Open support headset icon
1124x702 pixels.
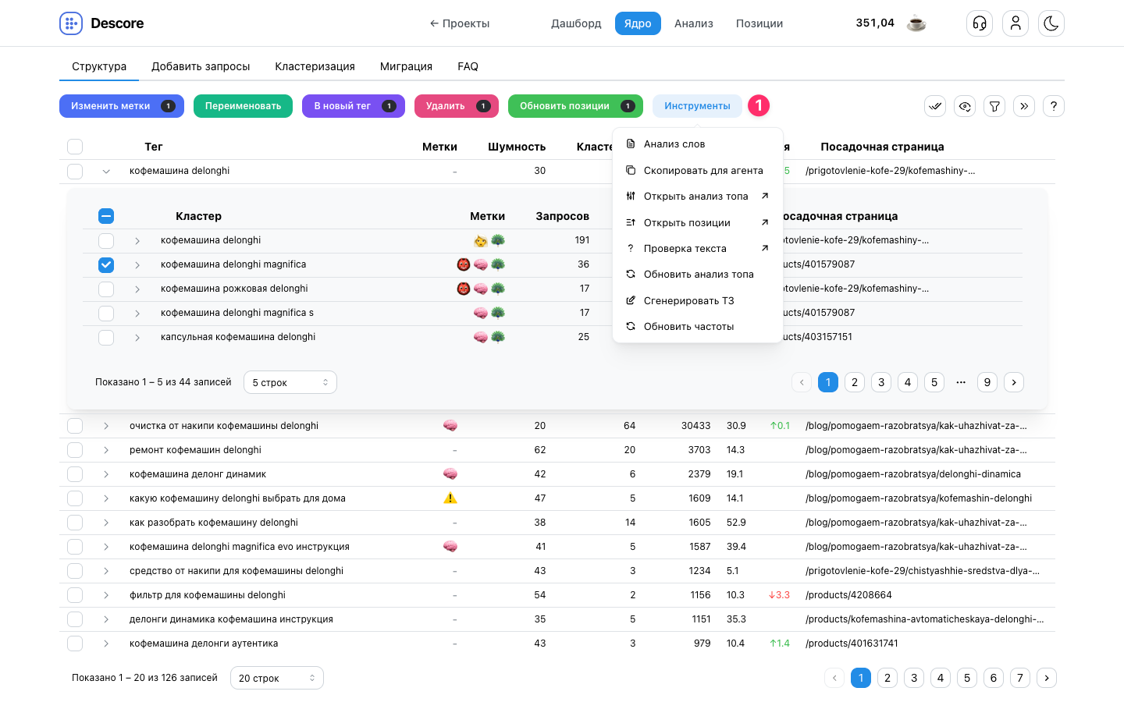980,23
